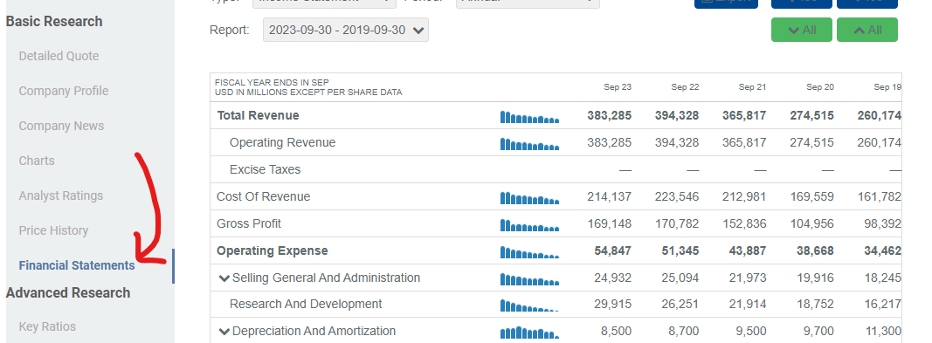
Task: Select Financial Statements in the sidebar
Action: (x=77, y=265)
